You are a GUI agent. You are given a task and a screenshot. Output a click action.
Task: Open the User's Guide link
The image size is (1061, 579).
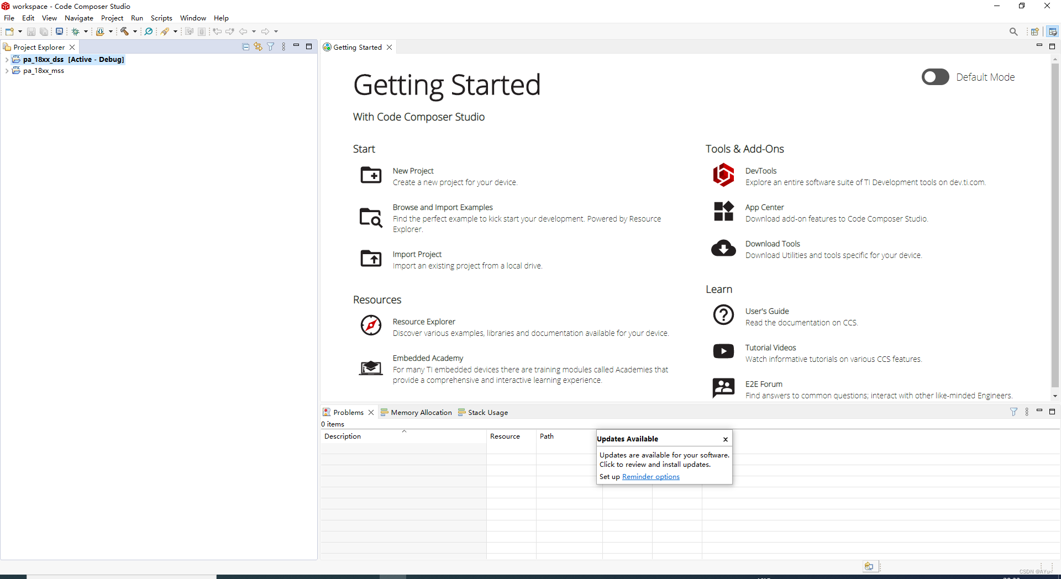[x=767, y=311]
